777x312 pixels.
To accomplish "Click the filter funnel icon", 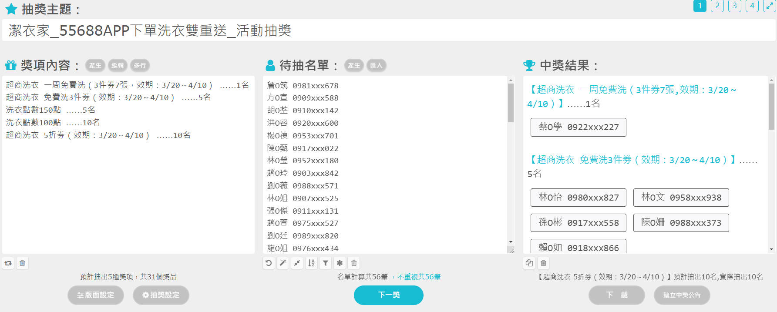I will (x=326, y=263).
